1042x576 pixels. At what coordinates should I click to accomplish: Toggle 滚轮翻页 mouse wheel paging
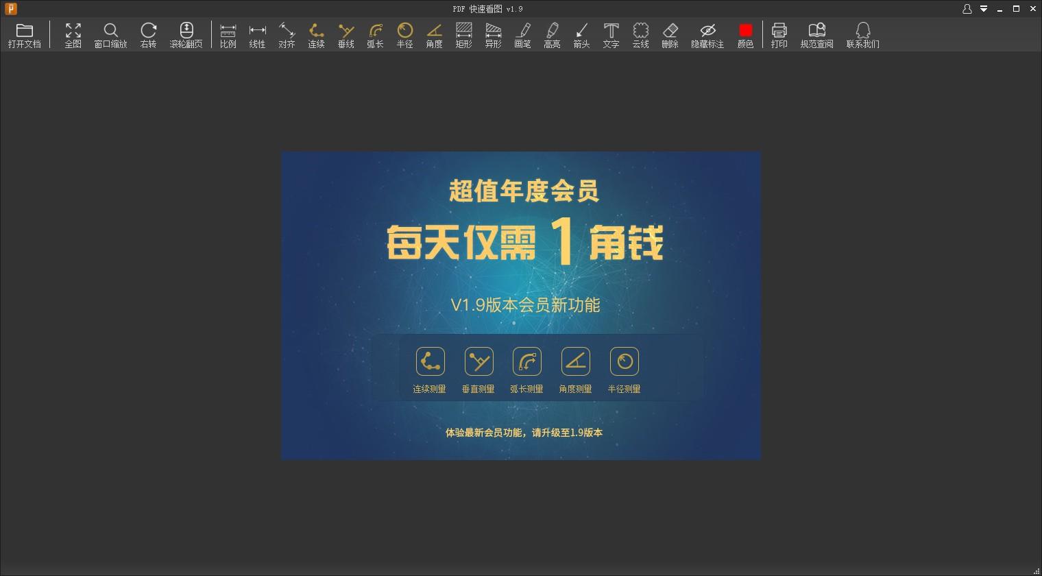pyautogui.click(x=186, y=36)
